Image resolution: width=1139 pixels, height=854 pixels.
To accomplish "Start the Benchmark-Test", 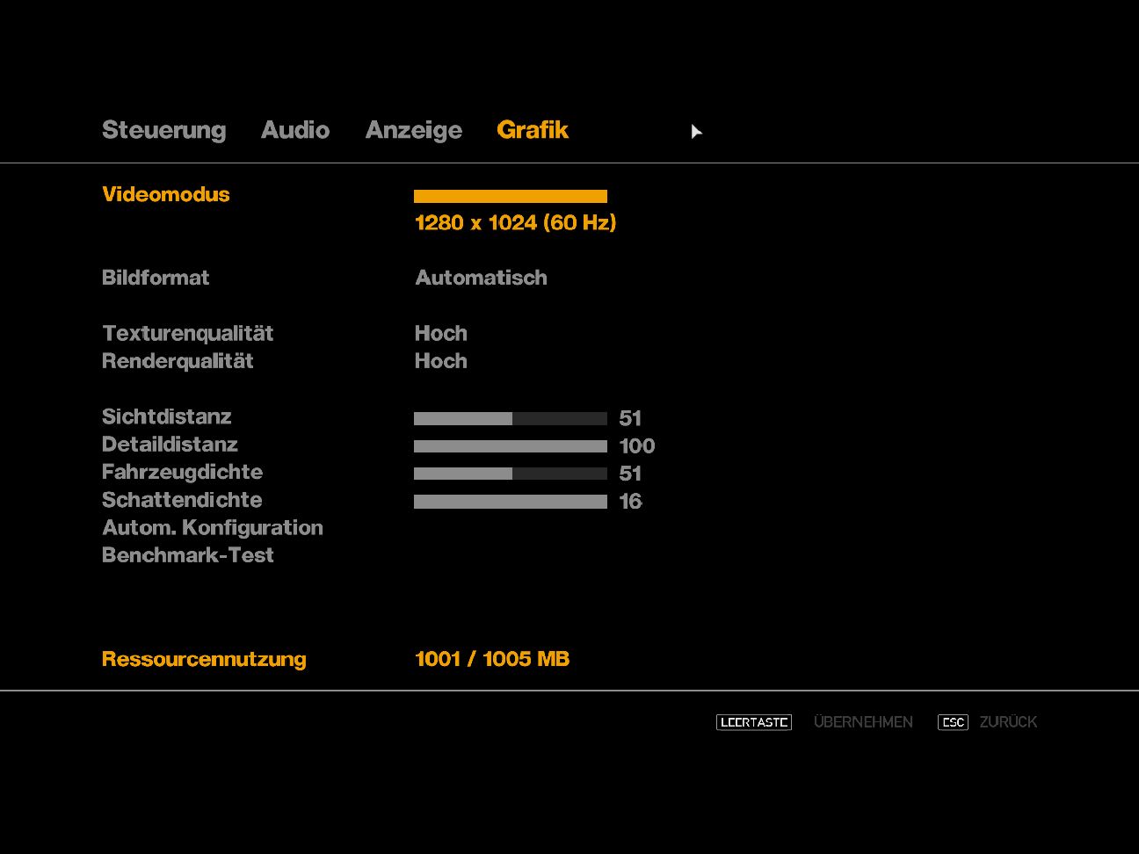I will 188,555.
